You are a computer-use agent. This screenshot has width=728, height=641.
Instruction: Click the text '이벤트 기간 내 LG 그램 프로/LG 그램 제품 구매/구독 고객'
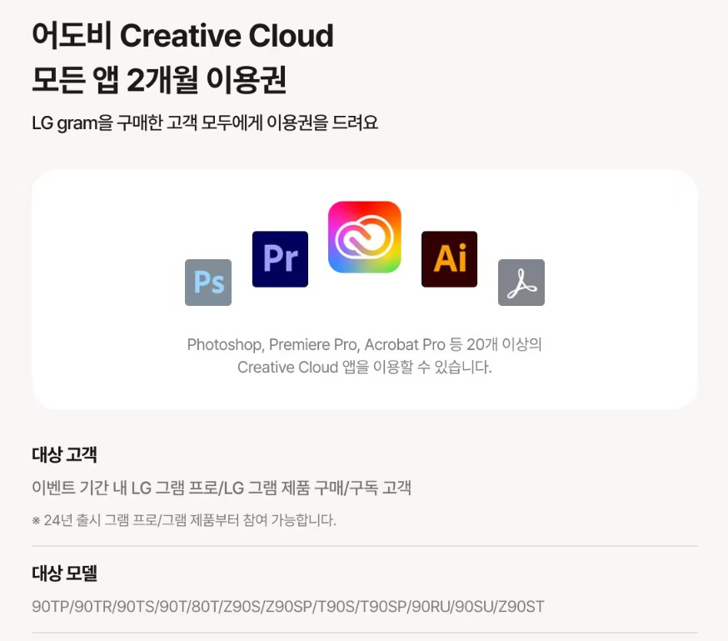coord(222,488)
